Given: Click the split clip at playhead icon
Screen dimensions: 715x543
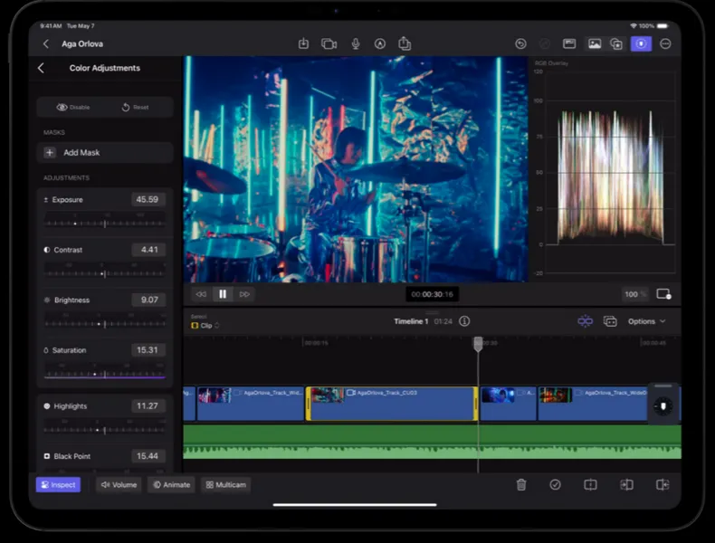Looking at the screenshot, I should pos(590,485).
